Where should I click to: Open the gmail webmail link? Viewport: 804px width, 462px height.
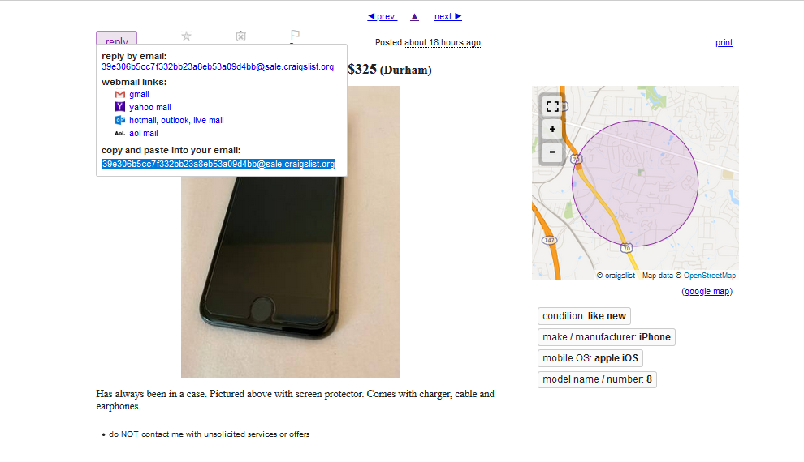pyautogui.click(x=139, y=94)
